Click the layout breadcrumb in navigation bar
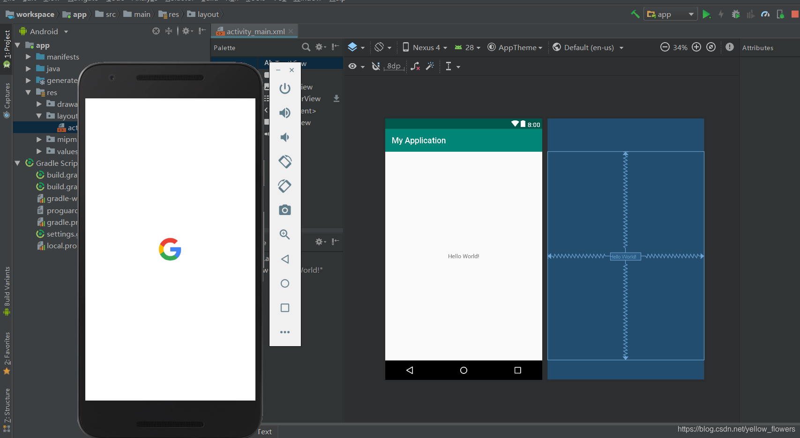800x438 pixels. (x=203, y=15)
